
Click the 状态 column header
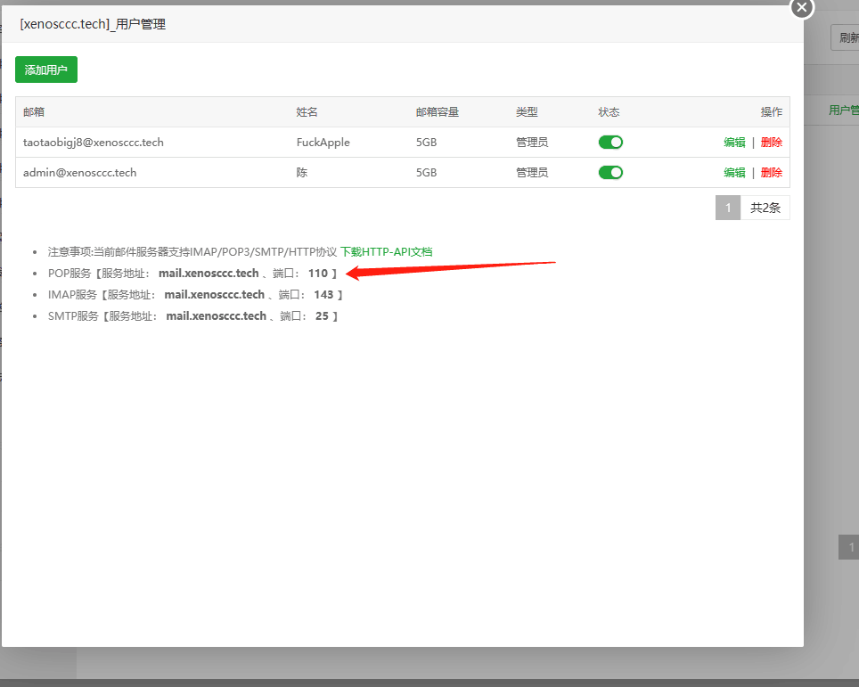tap(609, 111)
